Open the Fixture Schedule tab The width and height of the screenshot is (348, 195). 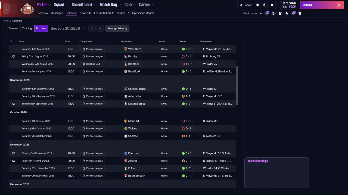tap(104, 13)
